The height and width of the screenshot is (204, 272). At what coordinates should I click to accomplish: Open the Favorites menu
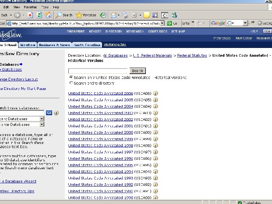tap(30, 7)
